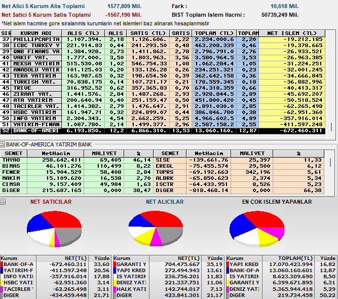Screen dimensions: 338x299
Task: Sort by TOPLAM (TL) column header
Action: pyautogui.click(x=214, y=33)
